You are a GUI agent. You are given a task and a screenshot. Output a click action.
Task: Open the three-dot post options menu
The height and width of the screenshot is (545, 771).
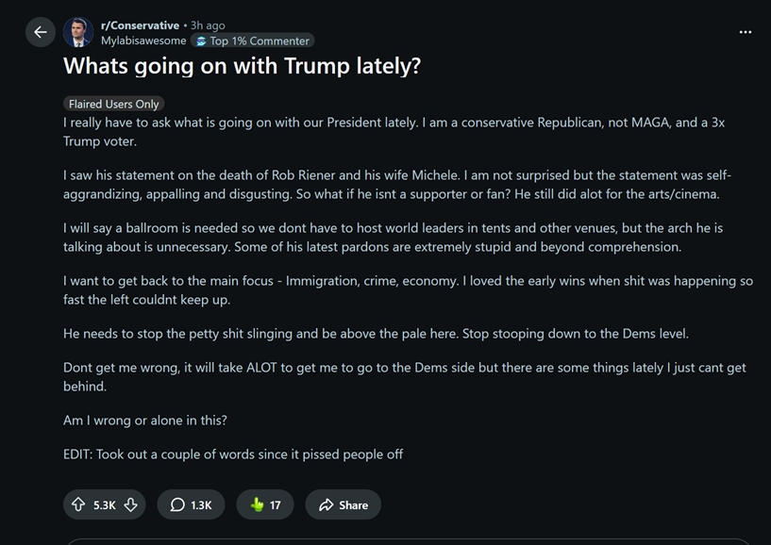(746, 32)
